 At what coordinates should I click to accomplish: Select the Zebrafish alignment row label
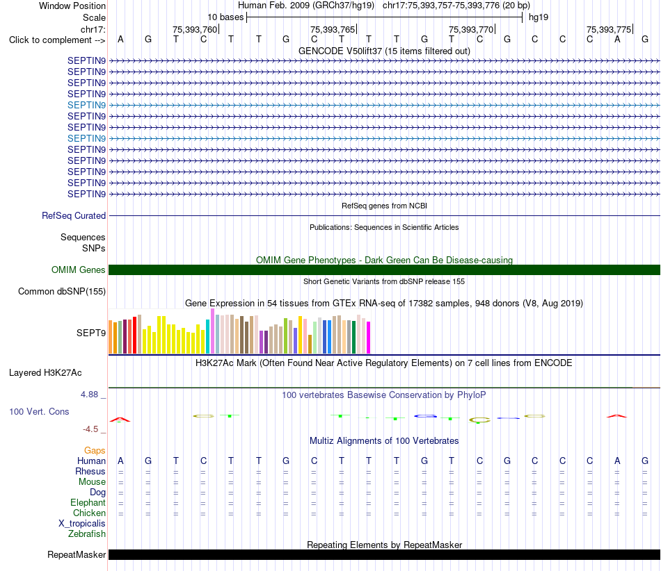coord(87,533)
